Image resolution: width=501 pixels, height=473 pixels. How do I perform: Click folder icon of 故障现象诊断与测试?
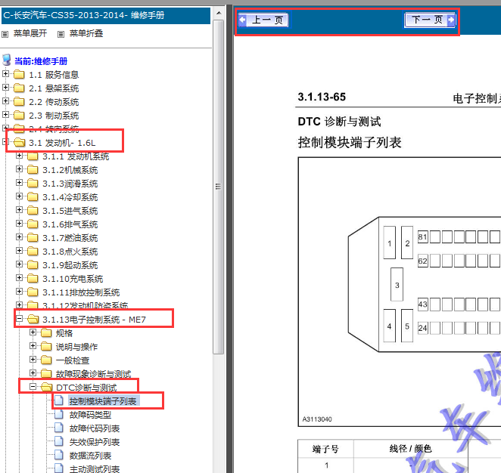tap(46, 373)
